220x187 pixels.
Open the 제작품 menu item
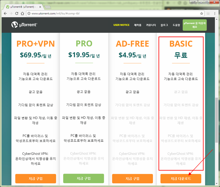point(137,25)
